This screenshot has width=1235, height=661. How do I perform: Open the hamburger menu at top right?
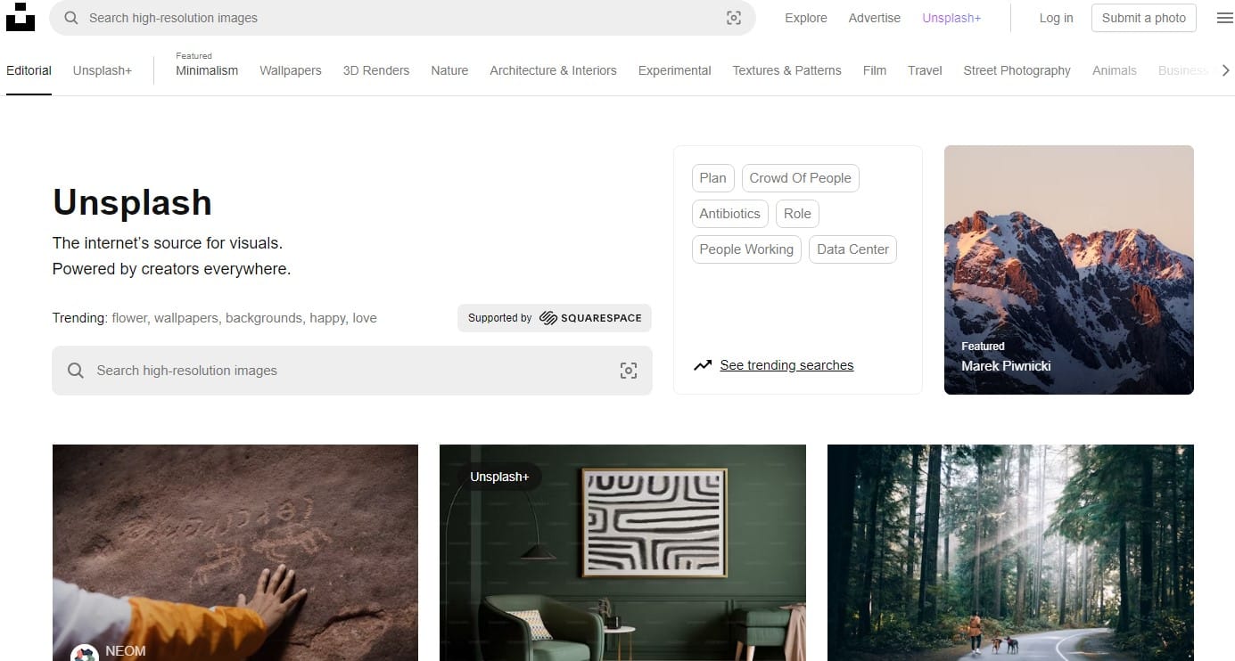(1224, 17)
